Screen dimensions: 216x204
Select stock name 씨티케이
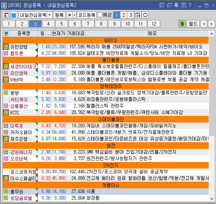(x=19, y=99)
